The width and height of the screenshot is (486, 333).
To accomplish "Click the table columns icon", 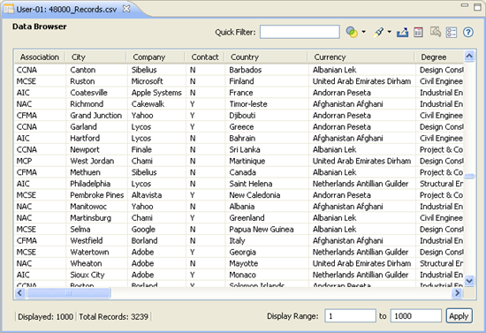I will click(419, 32).
